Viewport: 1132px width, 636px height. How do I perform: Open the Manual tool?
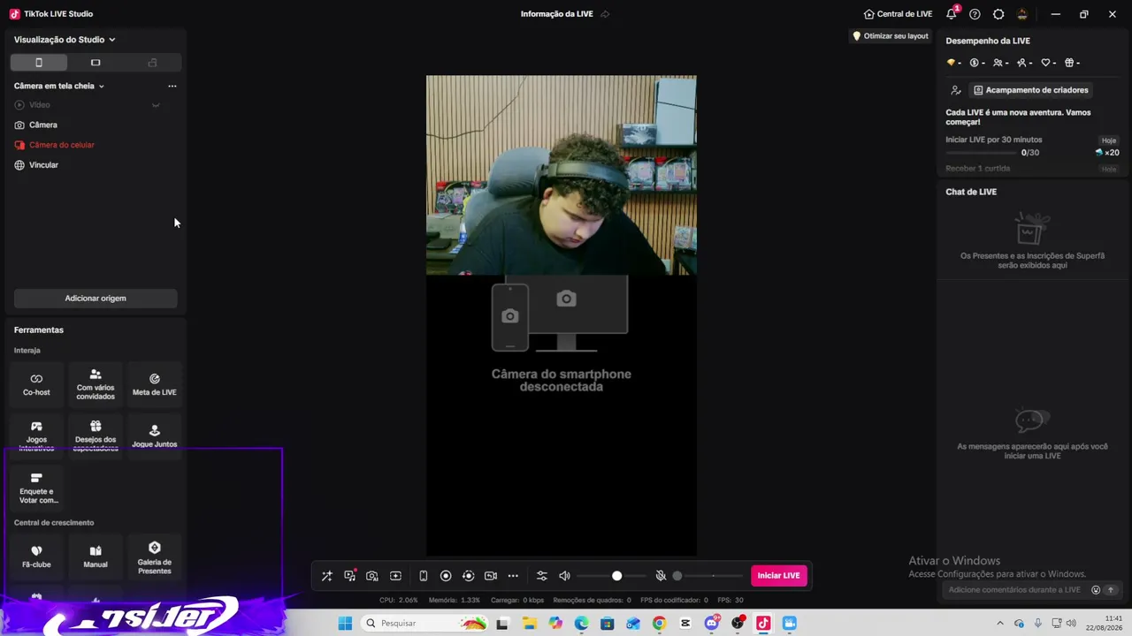(96, 556)
